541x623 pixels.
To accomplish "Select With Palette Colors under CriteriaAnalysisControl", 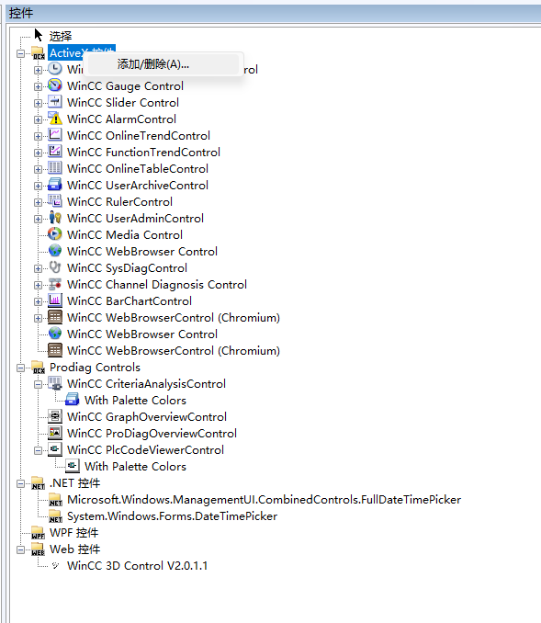I will pos(135,400).
